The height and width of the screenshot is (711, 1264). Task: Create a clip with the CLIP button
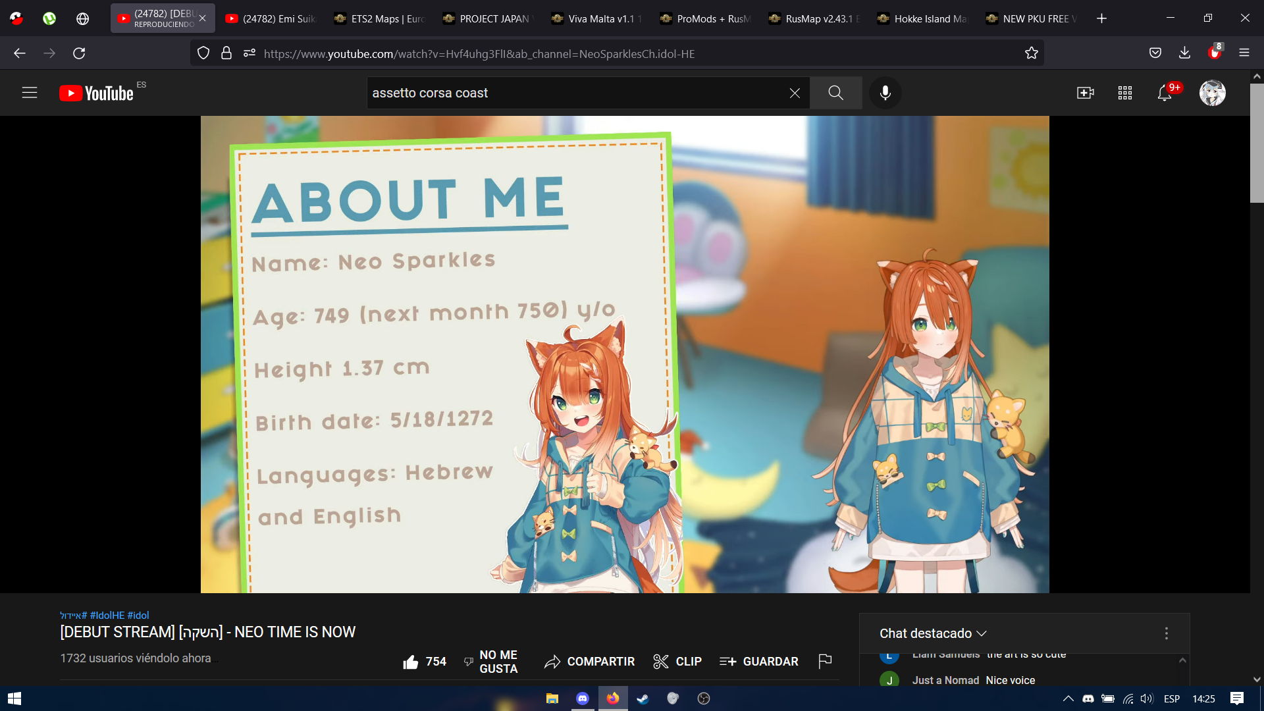[x=677, y=662]
